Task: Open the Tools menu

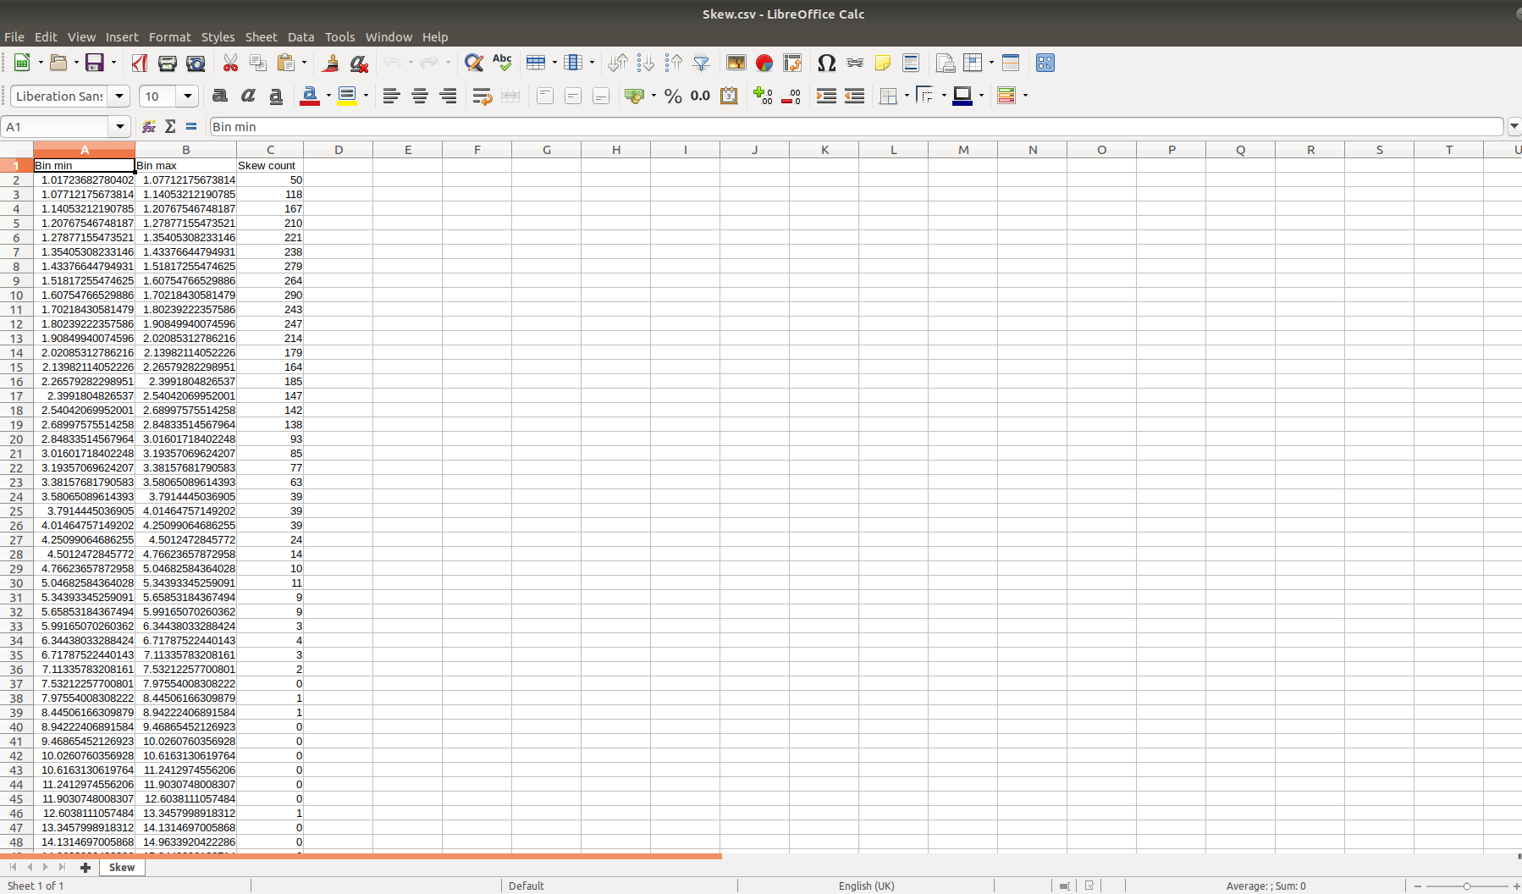Action: pos(339,37)
